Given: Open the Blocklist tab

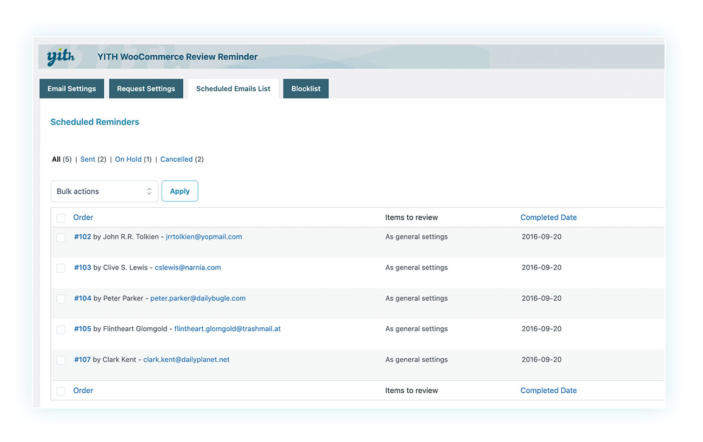Looking at the screenshot, I should pyautogui.click(x=306, y=89).
